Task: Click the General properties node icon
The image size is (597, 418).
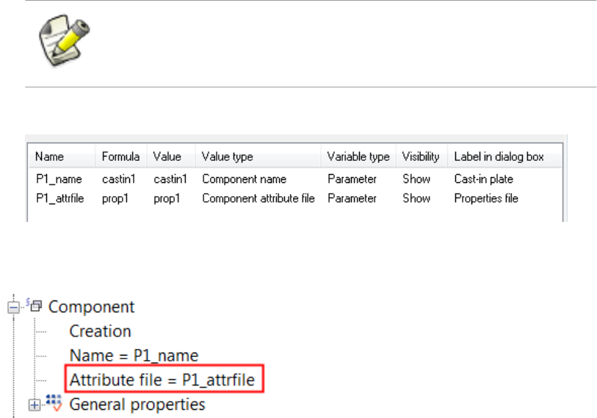Action: [53, 403]
